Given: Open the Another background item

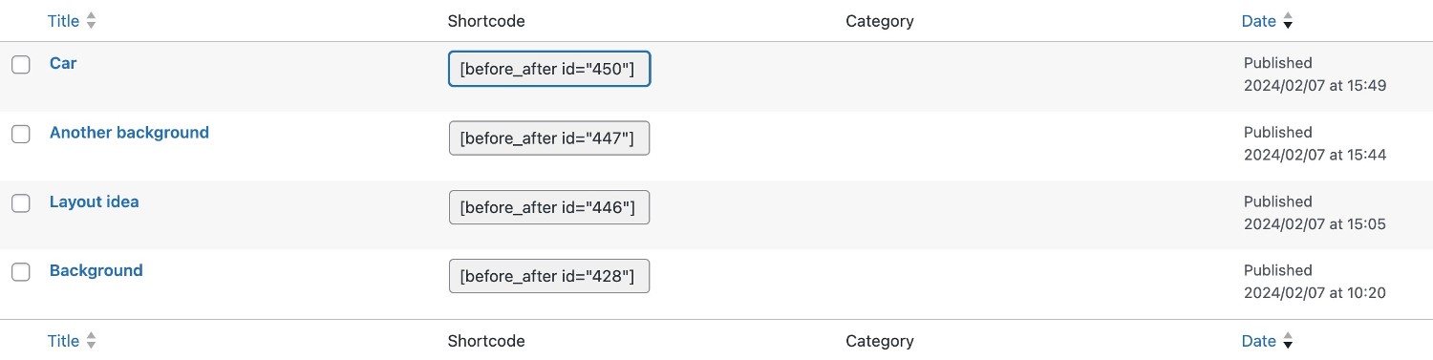Looking at the screenshot, I should [x=129, y=133].
